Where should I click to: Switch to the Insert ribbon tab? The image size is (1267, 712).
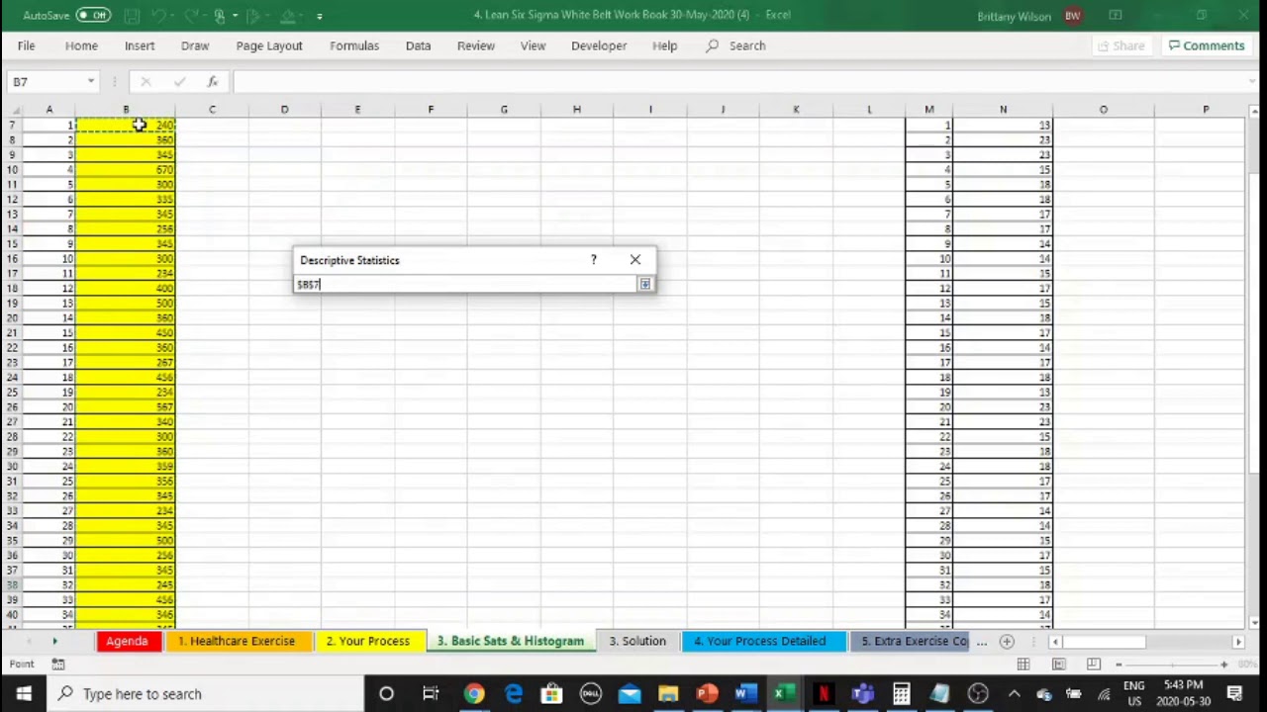click(x=140, y=45)
